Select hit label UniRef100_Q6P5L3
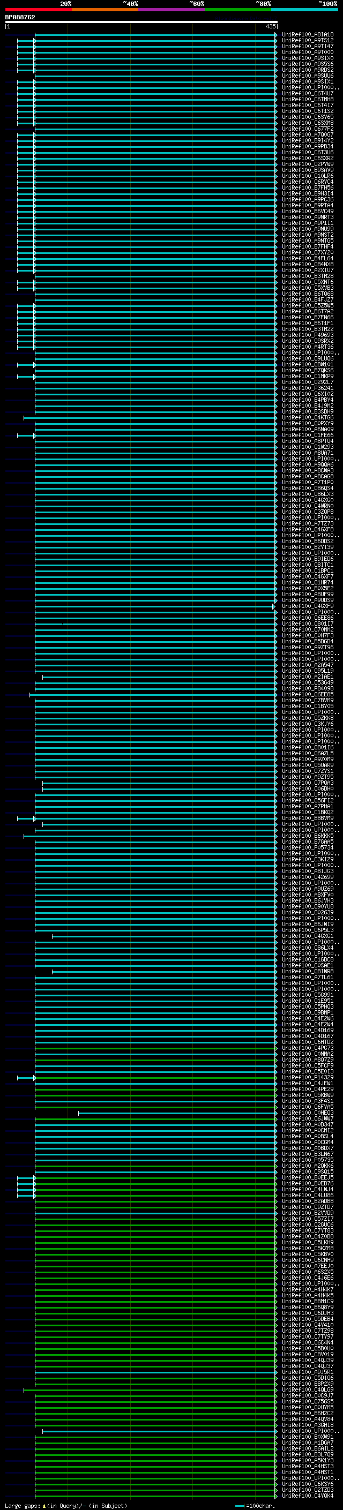This screenshot has width=343, height=1510. pyautogui.click(x=308, y=930)
